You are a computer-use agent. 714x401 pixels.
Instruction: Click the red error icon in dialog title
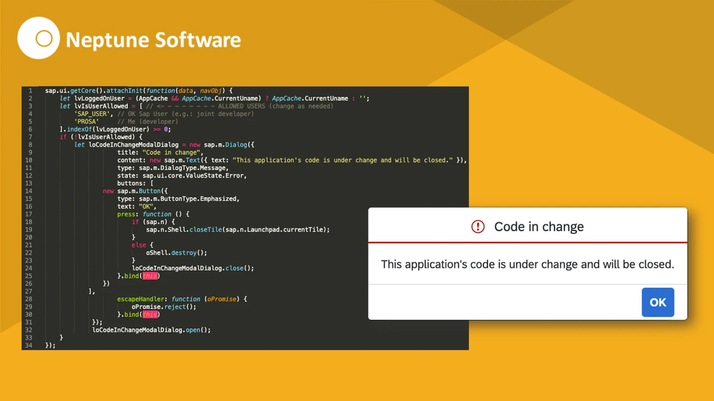coord(478,227)
